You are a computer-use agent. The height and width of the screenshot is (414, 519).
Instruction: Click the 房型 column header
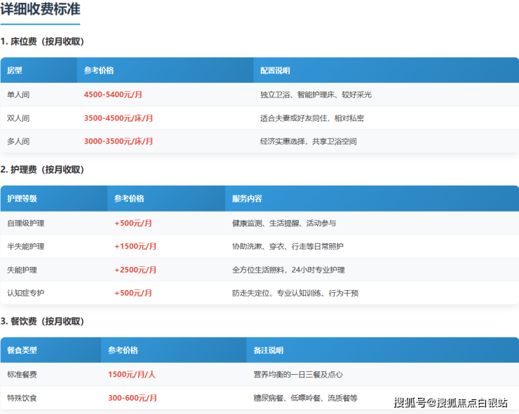(15, 71)
